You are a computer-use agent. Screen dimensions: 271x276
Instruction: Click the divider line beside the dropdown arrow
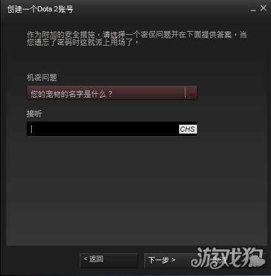(185, 93)
